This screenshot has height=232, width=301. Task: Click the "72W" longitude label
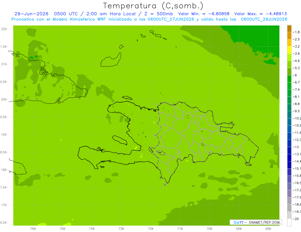click(x=150, y=228)
